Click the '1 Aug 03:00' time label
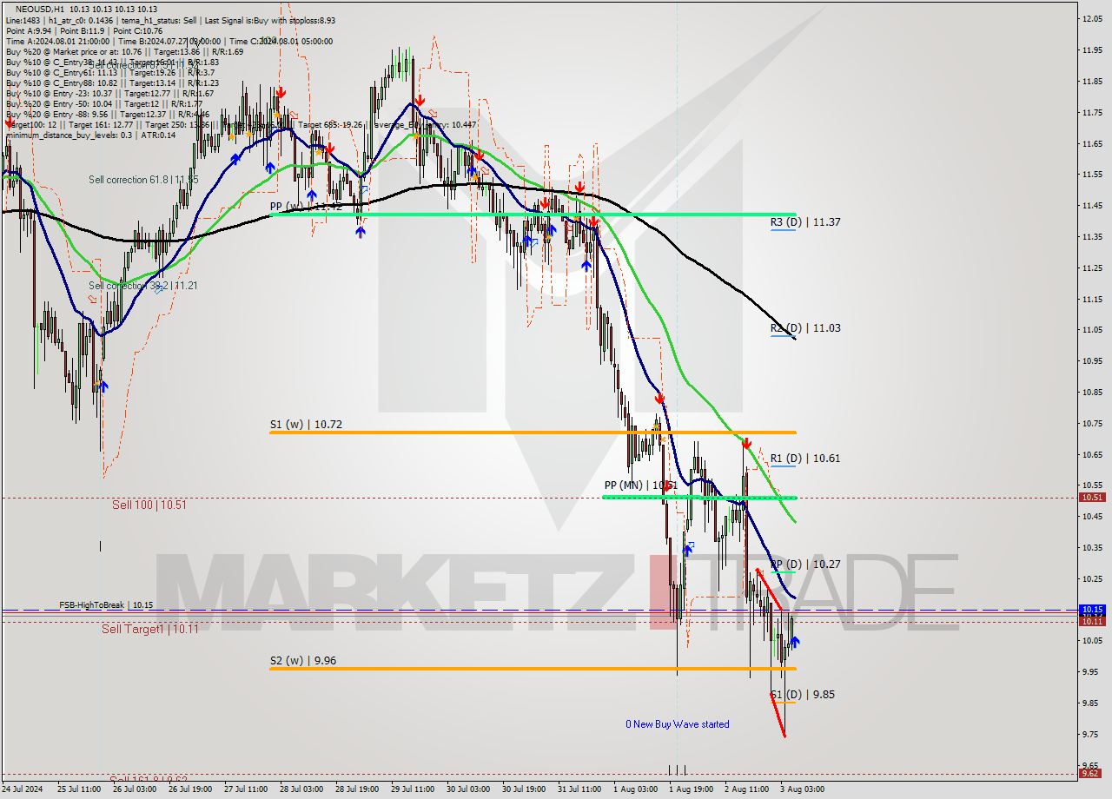The image size is (1112, 799). coord(635,789)
